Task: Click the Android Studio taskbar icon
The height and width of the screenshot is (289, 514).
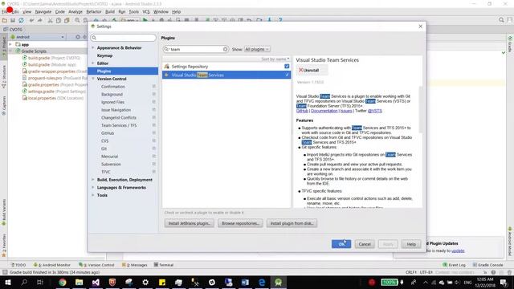Action: 279,282
